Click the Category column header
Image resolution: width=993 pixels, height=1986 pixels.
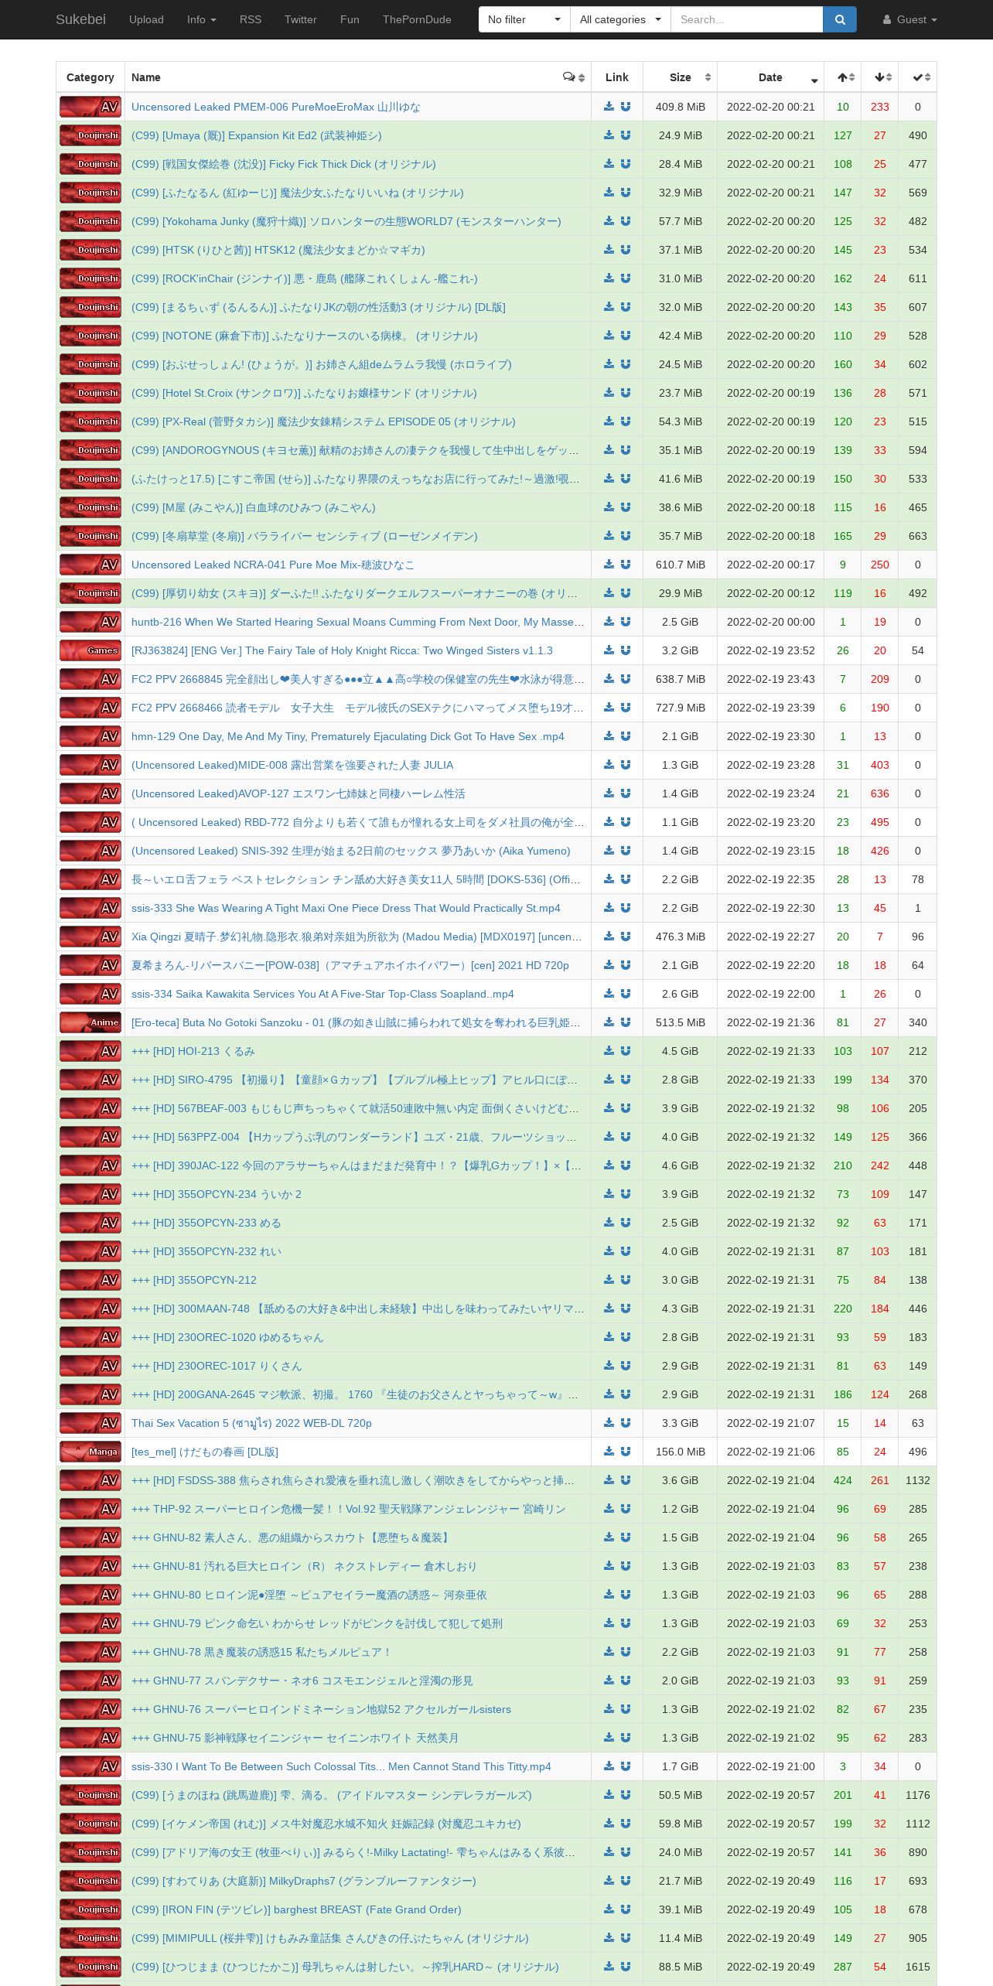click(90, 77)
